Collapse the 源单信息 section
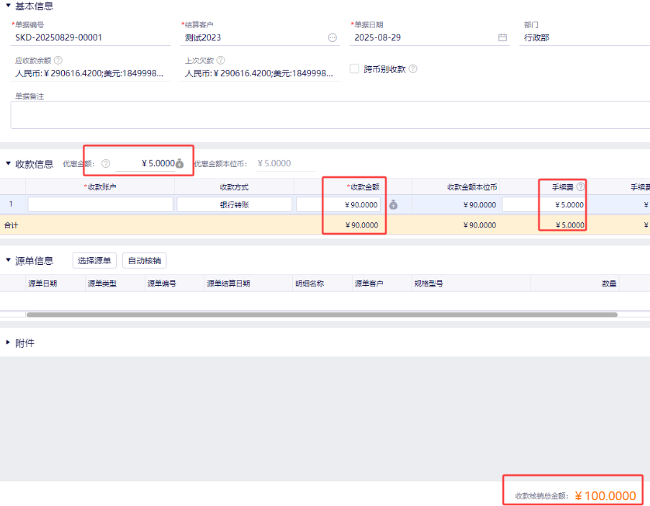The height and width of the screenshot is (506, 650). 8,261
